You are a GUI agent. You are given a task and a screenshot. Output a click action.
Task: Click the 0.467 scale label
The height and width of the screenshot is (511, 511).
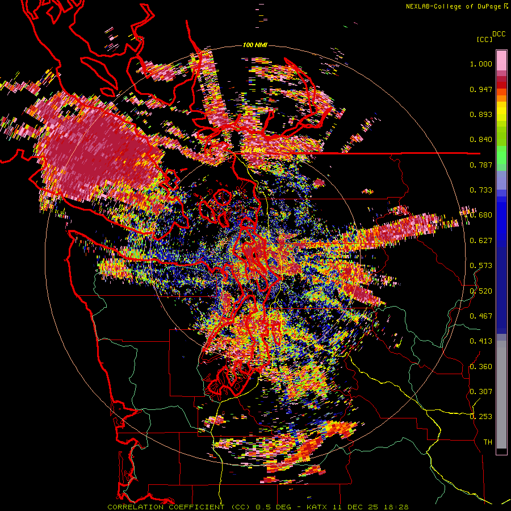click(481, 316)
